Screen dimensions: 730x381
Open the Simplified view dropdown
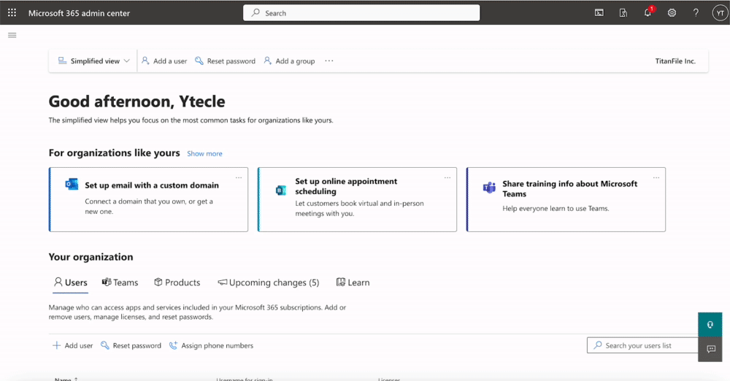click(x=93, y=61)
